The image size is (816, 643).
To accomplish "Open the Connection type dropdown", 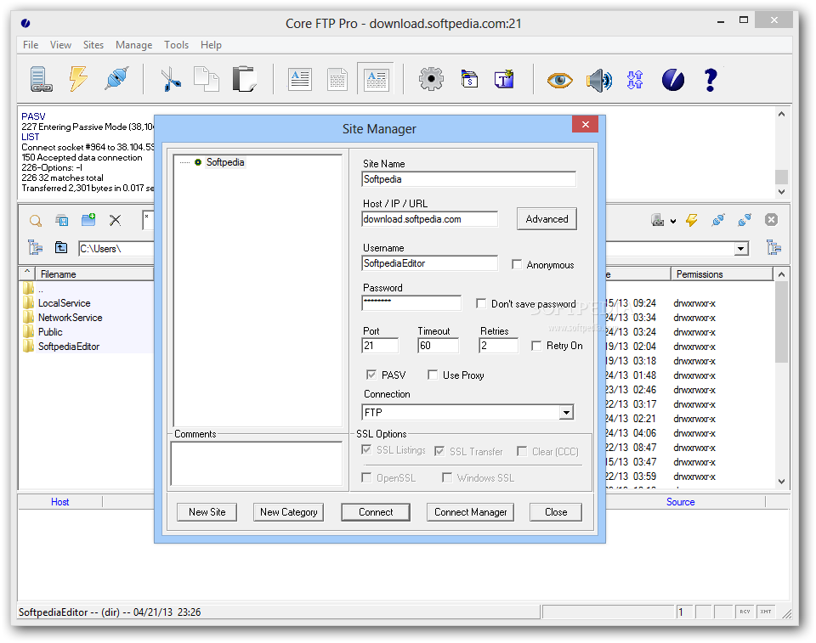I will tap(566, 413).
